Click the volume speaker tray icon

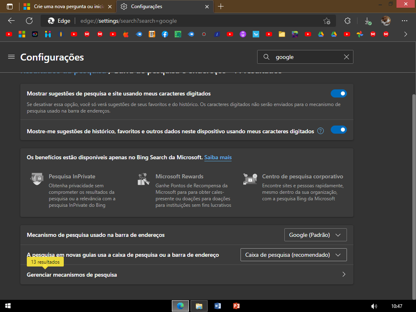point(374,306)
